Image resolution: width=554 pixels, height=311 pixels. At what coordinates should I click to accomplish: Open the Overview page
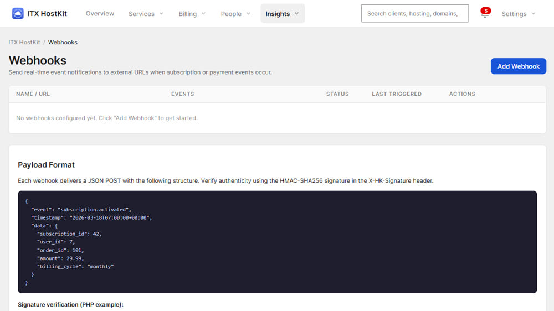(x=100, y=13)
